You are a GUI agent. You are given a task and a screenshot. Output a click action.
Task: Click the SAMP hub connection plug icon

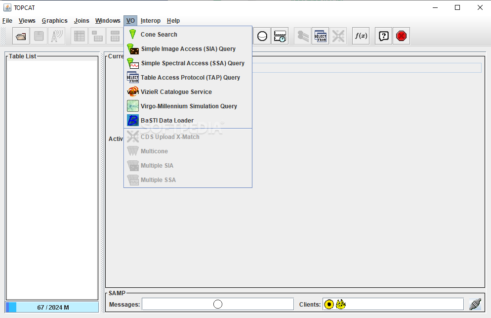pyautogui.click(x=475, y=304)
